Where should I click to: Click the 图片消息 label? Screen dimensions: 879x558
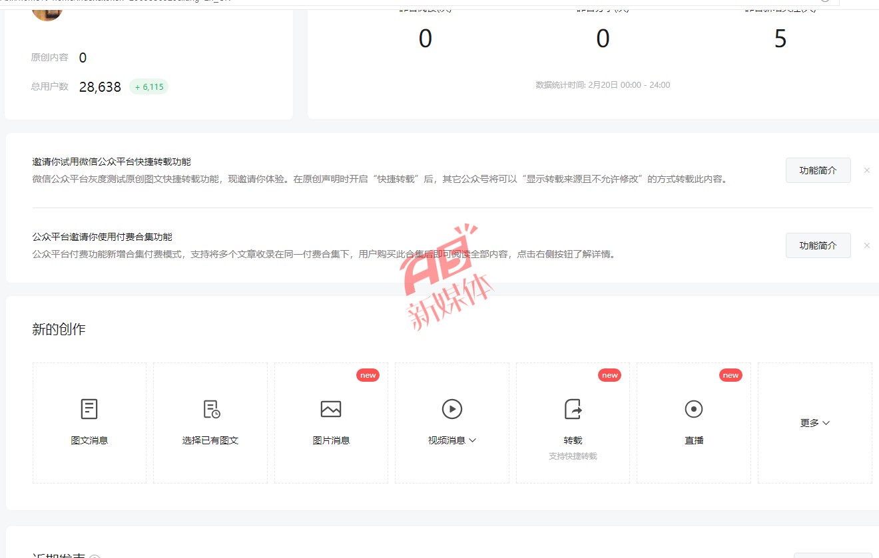pos(331,440)
